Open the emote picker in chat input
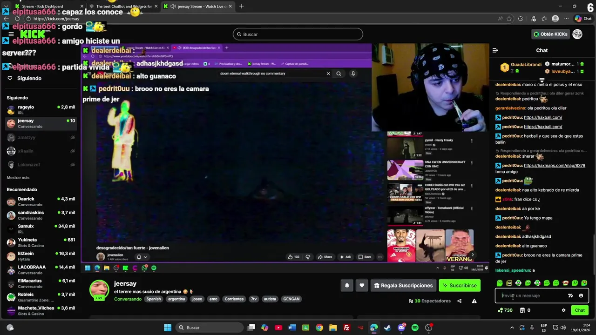Screen dimensions: 596x335 581,295
